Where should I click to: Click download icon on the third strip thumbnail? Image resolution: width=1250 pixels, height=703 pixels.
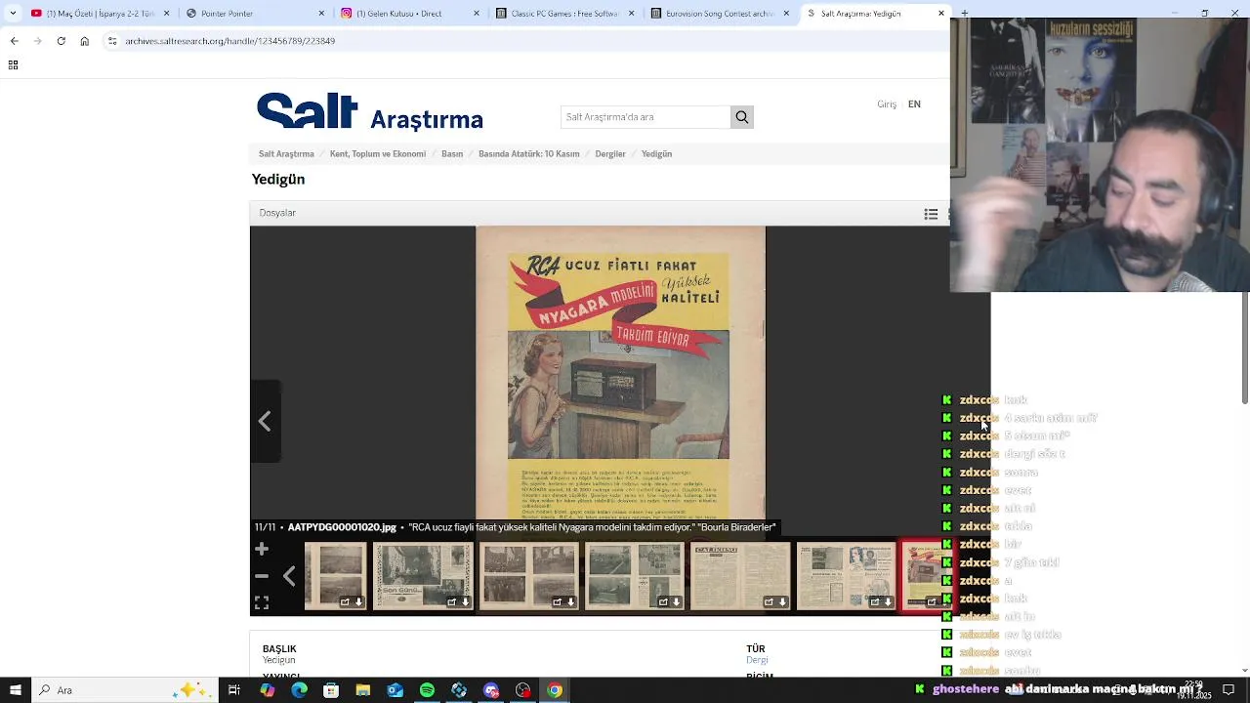point(571,602)
